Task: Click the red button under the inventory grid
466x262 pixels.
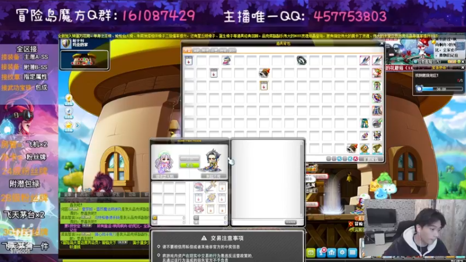Action: (x=355, y=159)
